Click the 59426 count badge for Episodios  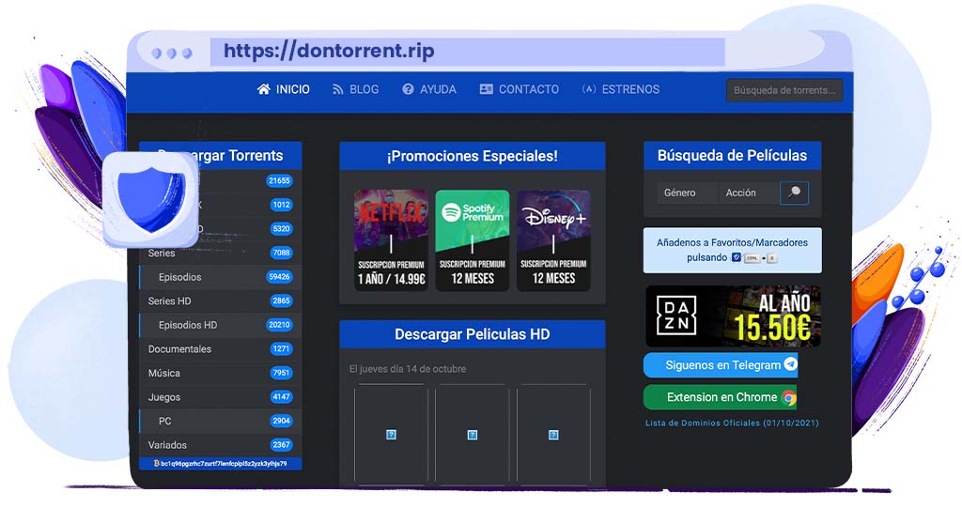(x=279, y=277)
